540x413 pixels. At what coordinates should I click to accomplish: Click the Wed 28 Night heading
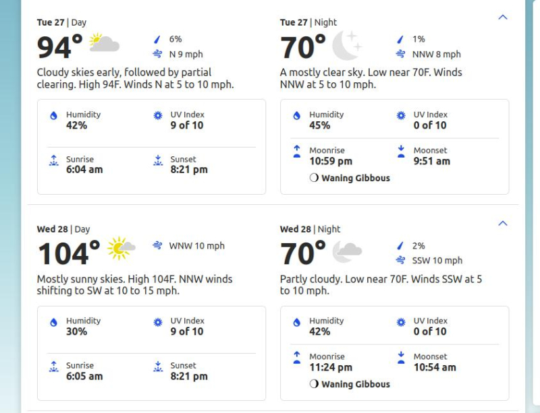pyautogui.click(x=310, y=229)
